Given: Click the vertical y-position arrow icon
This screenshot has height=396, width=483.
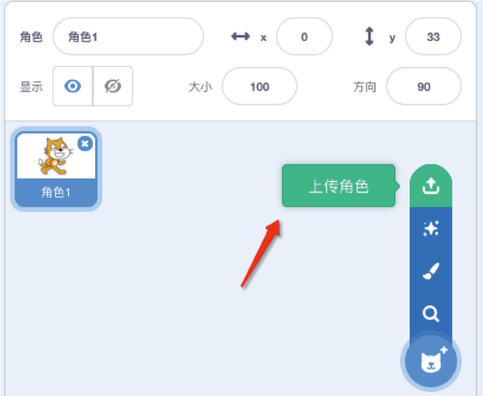Looking at the screenshot, I should coord(369,36).
